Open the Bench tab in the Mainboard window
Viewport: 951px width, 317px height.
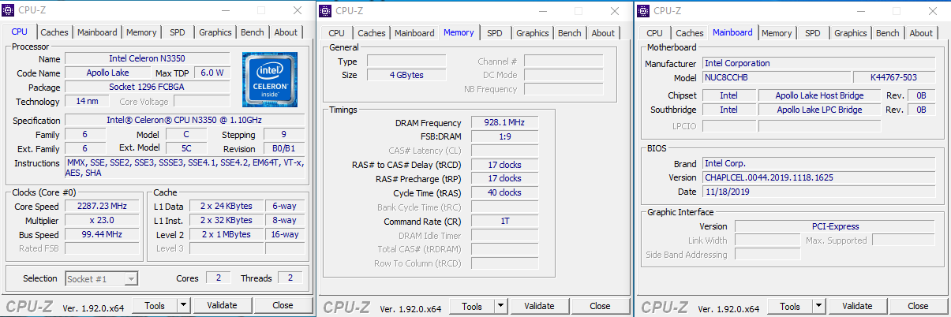pos(888,33)
